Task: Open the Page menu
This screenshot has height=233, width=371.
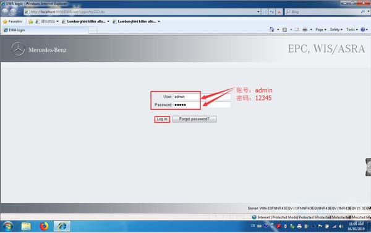Action: (321, 30)
